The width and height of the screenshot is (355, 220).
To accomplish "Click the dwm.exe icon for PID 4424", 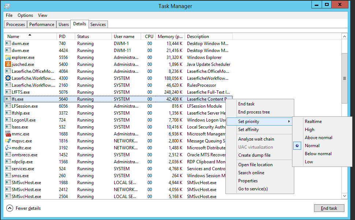I will click(x=8, y=50).
